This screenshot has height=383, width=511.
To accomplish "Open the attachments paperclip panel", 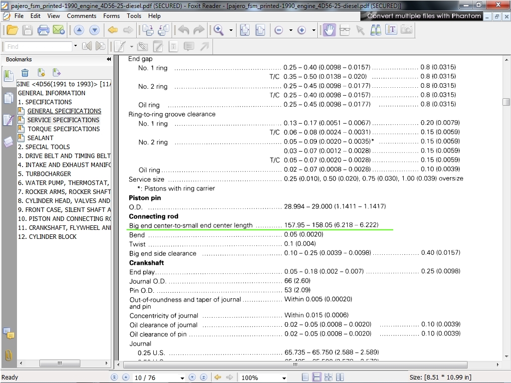I will (8, 355).
